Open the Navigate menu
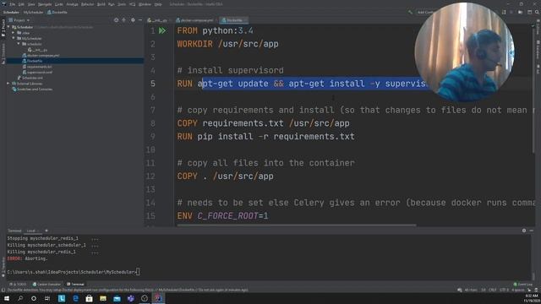This screenshot has width=541, height=304. tap(45, 4)
